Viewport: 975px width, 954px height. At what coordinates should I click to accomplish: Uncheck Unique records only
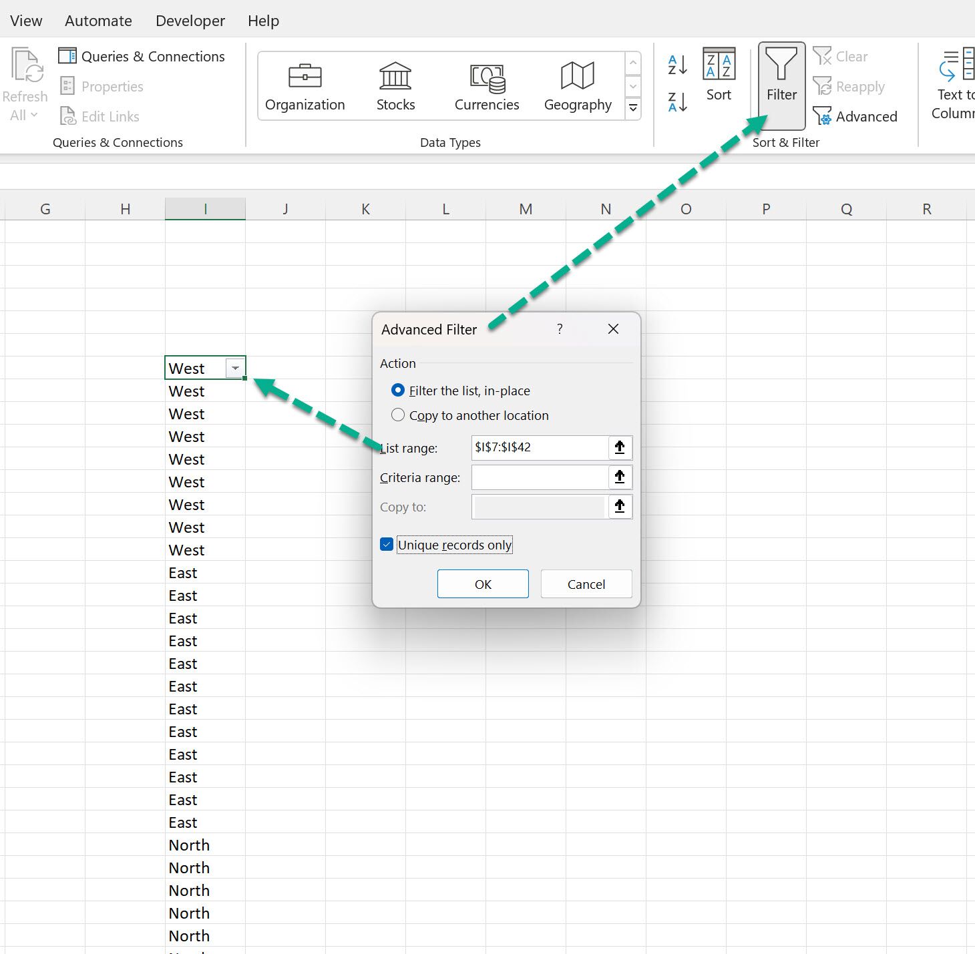(387, 545)
